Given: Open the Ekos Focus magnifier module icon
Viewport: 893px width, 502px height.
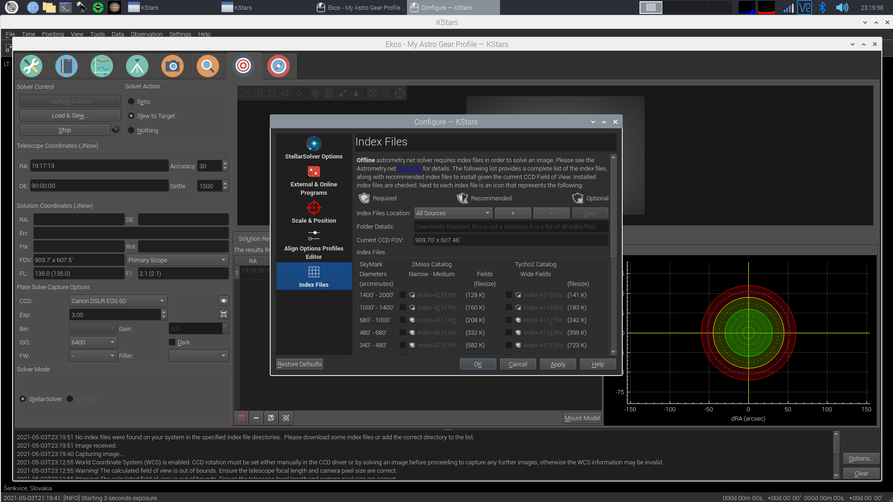Looking at the screenshot, I should tap(208, 66).
